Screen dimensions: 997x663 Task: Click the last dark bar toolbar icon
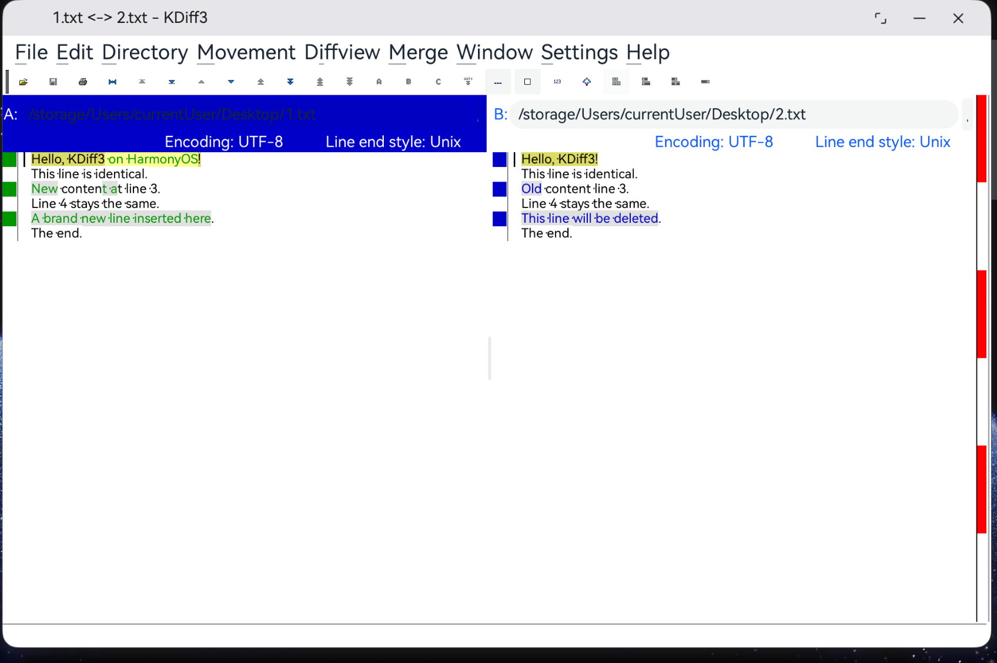coord(705,82)
